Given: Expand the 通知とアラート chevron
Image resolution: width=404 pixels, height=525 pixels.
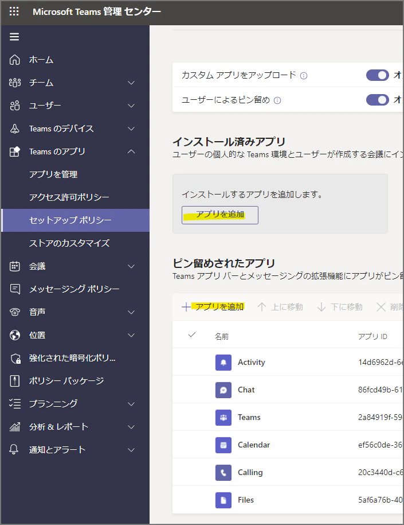Looking at the screenshot, I should point(131,450).
